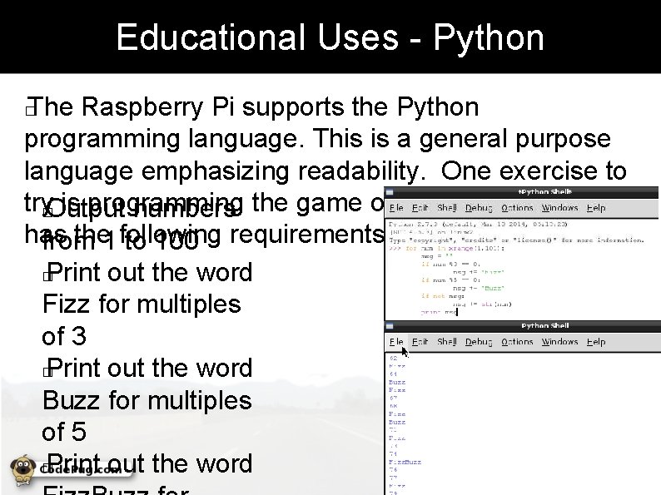Click the codePug.com dog logo
The width and height of the screenshot is (661, 495).
pos(23,470)
